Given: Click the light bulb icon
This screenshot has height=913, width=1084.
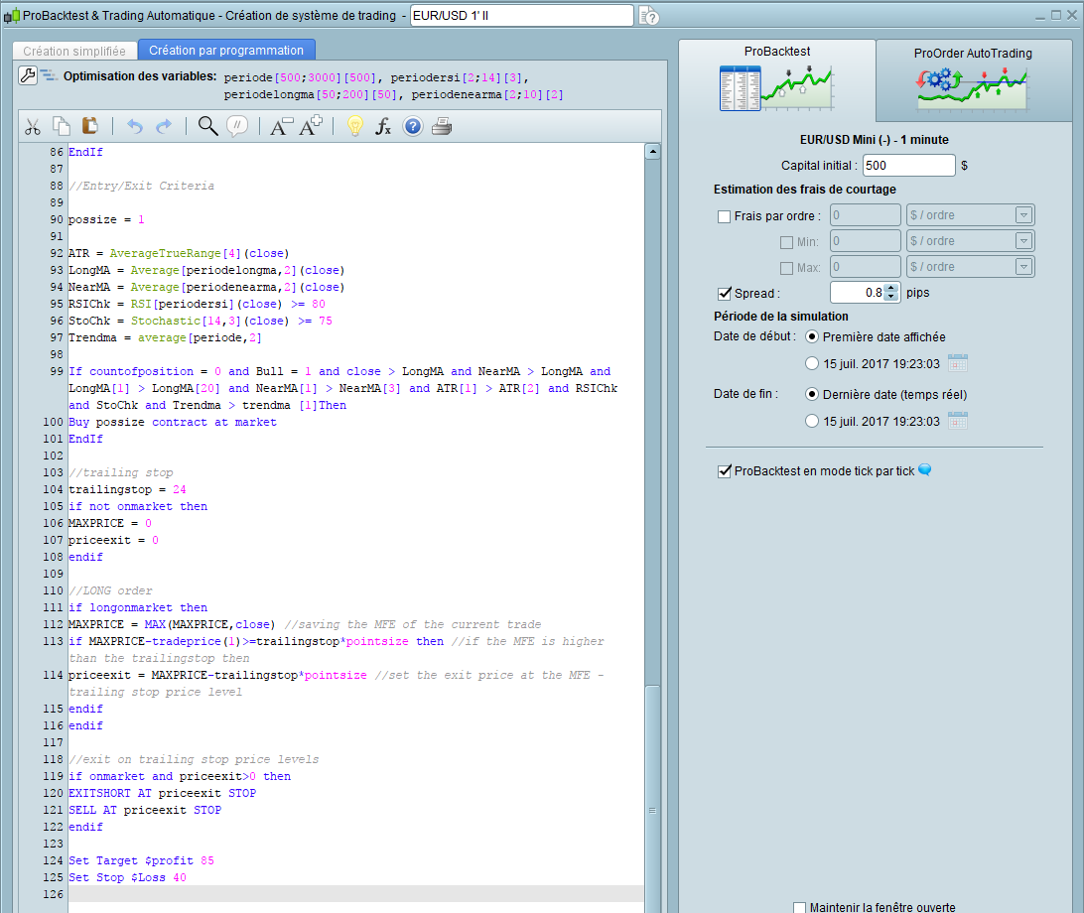Looking at the screenshot, I should point(353,126).
